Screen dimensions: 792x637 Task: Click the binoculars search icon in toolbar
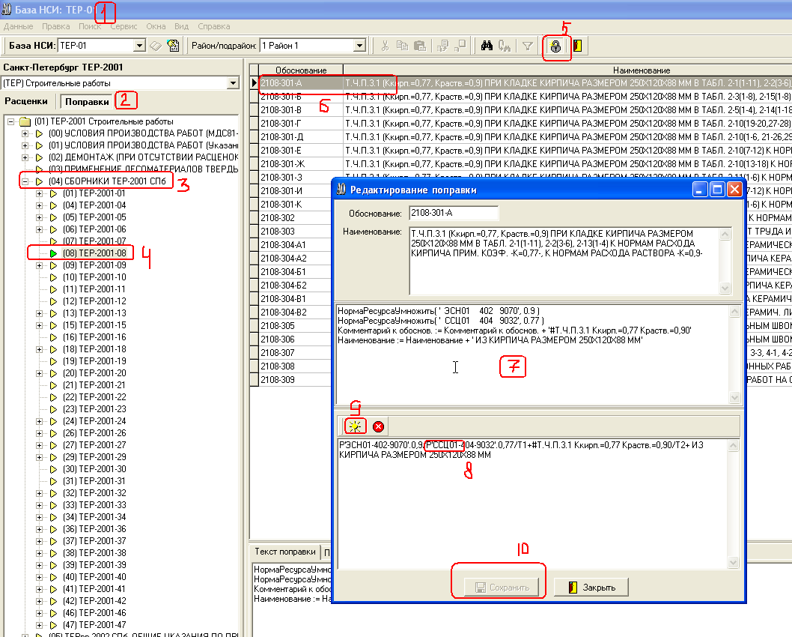pyautogui.click(x=487, y=46)
